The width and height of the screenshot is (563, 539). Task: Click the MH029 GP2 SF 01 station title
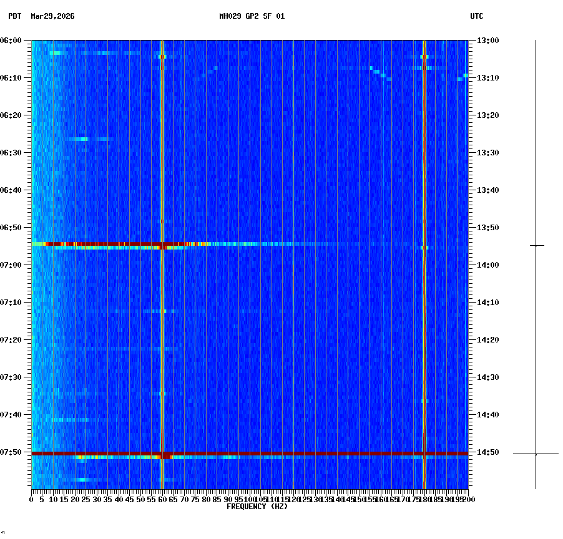[252, 17]
